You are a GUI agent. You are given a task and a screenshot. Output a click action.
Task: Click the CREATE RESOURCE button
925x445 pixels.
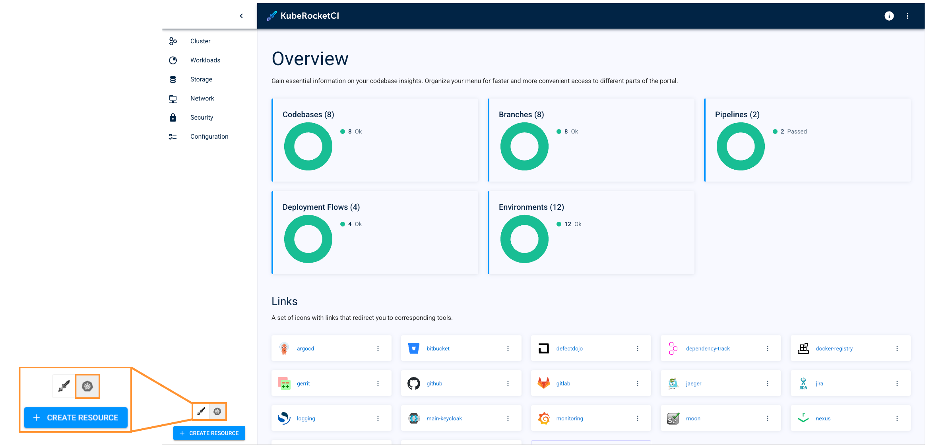point(209,433)
